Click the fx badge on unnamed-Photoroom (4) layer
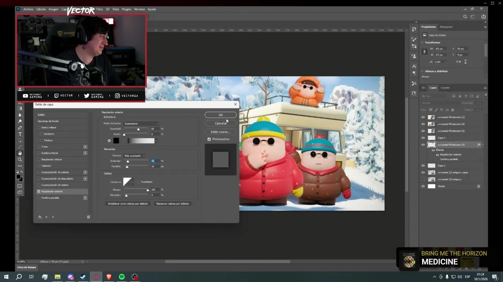 479,145
